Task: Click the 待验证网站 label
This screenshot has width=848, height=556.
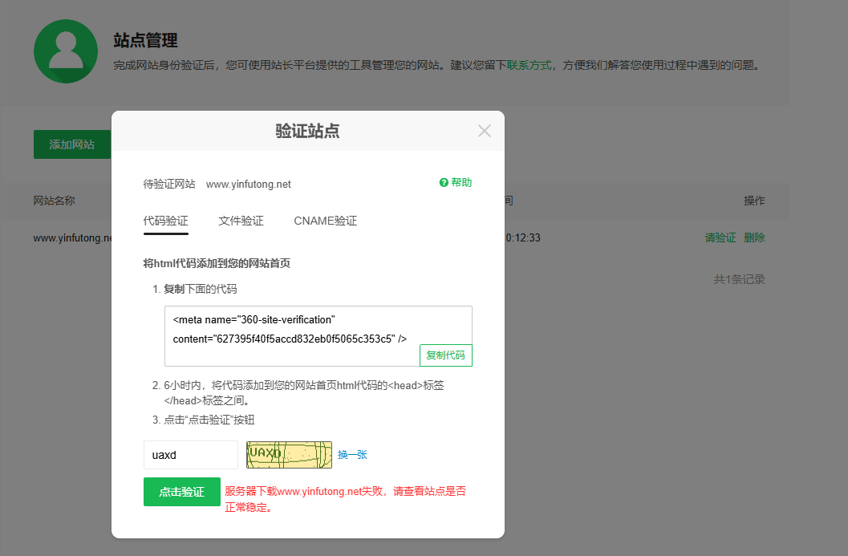Action: tap(169, 185)
